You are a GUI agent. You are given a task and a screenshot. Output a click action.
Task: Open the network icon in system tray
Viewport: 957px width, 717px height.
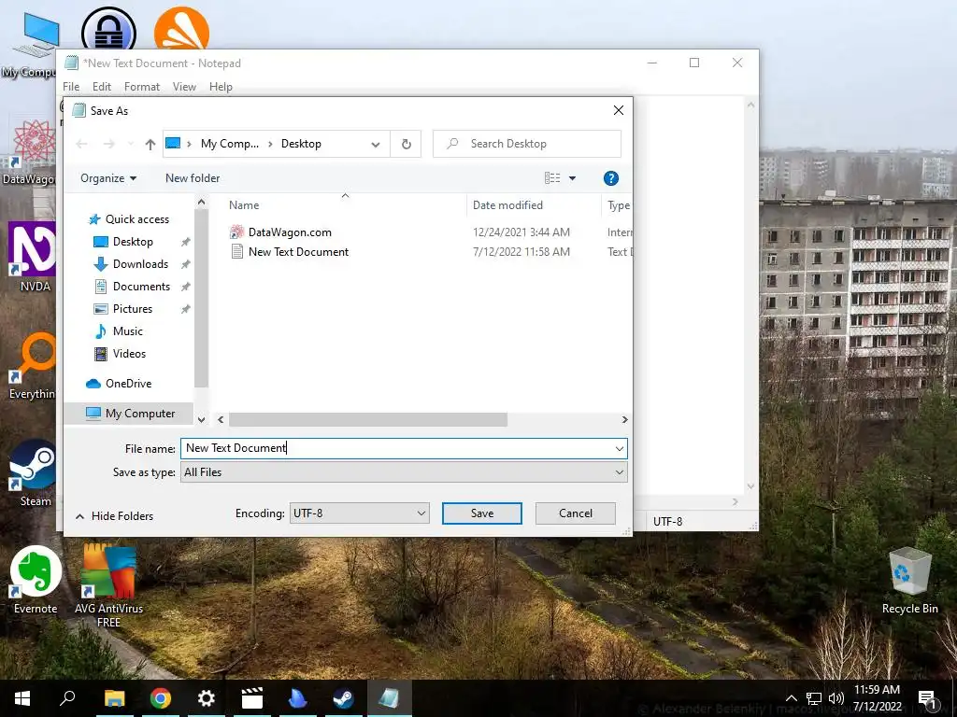[814, 698]
